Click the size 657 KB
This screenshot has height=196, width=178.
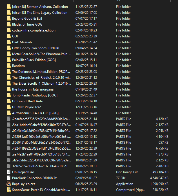pos(163,143)
